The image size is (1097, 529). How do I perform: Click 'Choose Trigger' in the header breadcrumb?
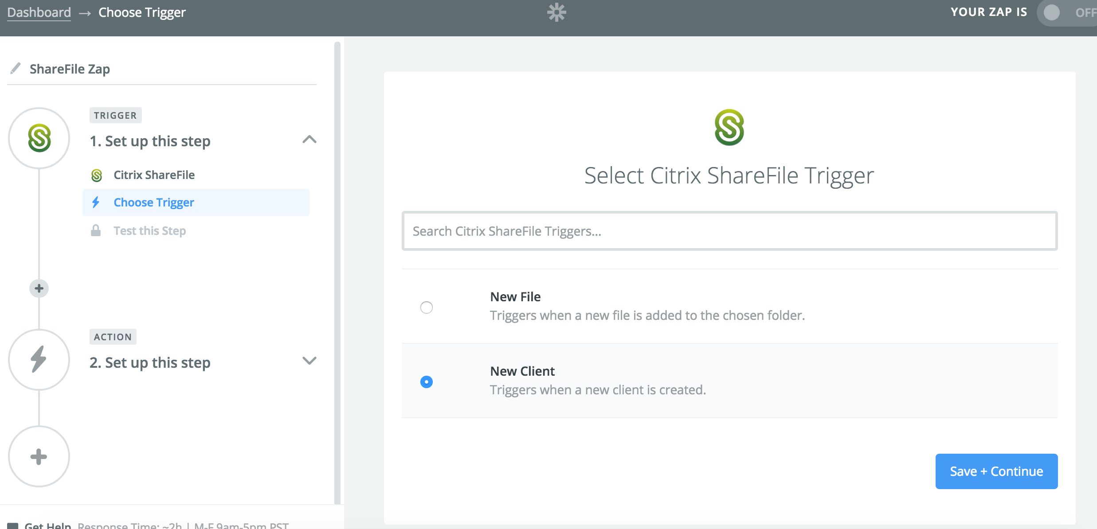coord(142,12)
